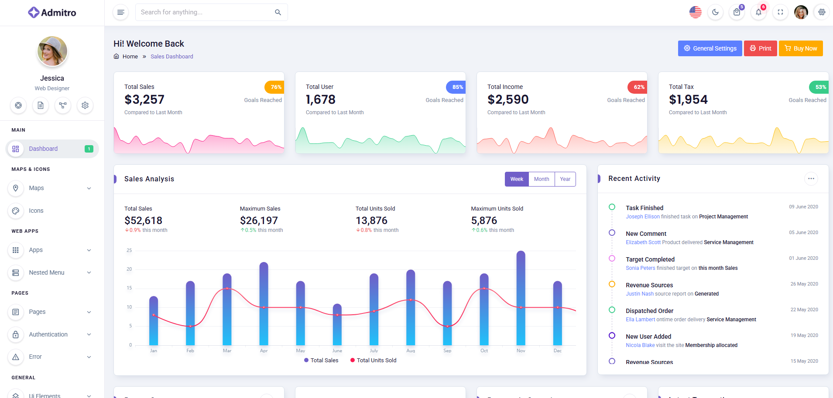Click the Maps pin icon

(x=16, y=188)
